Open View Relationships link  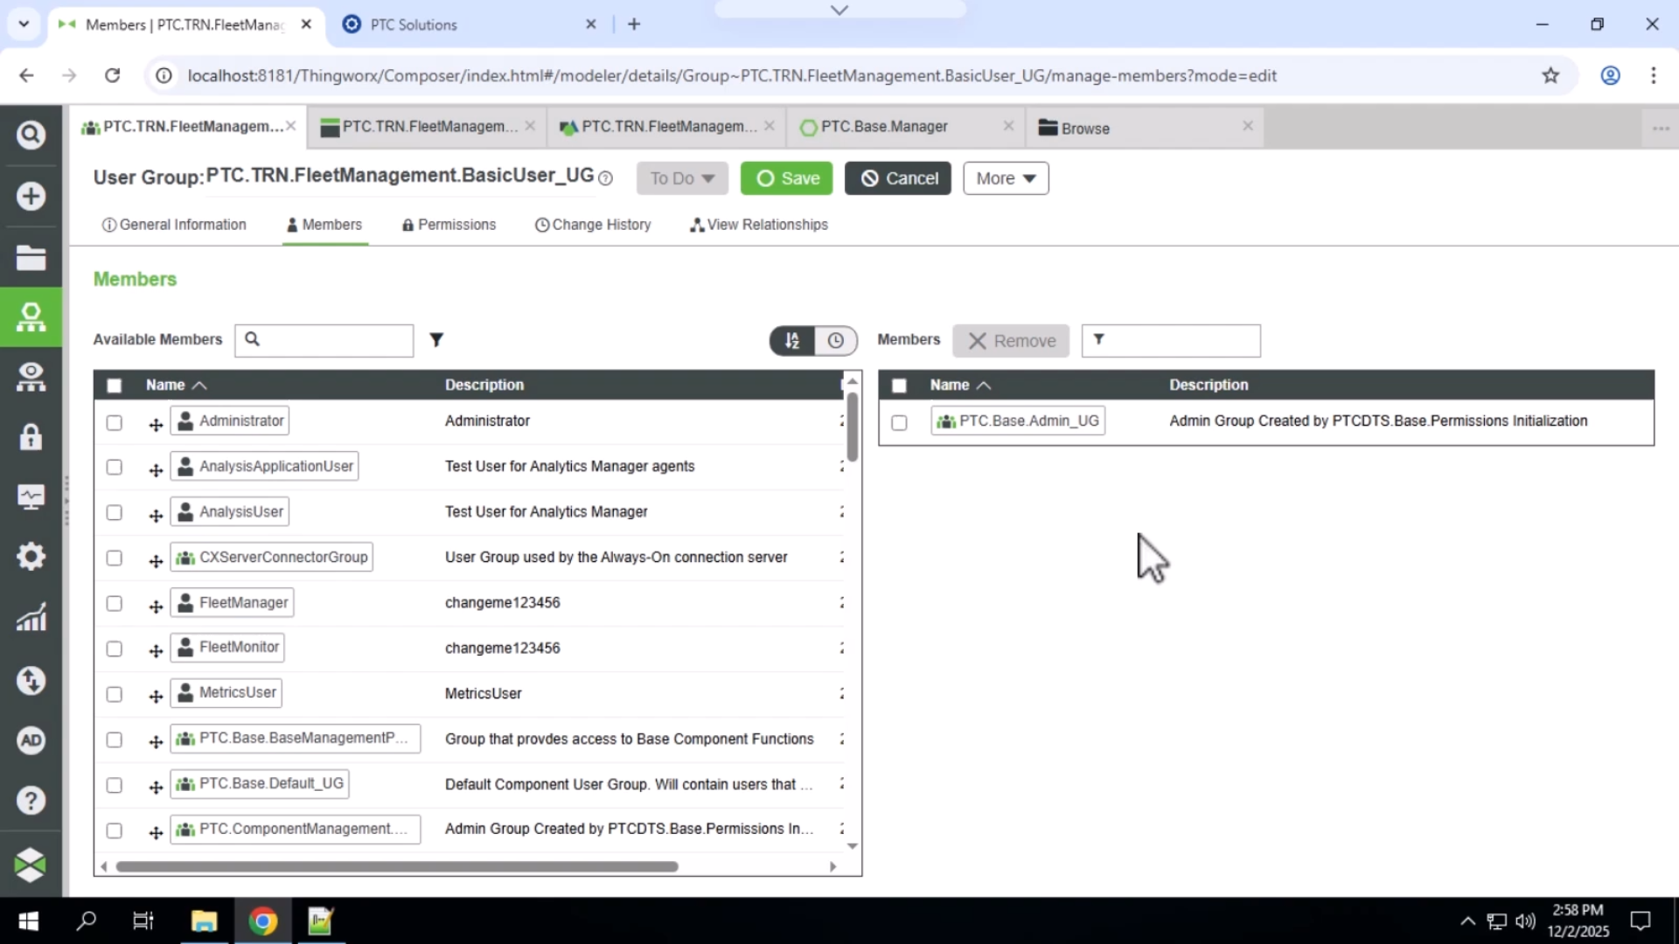point(759,225)
